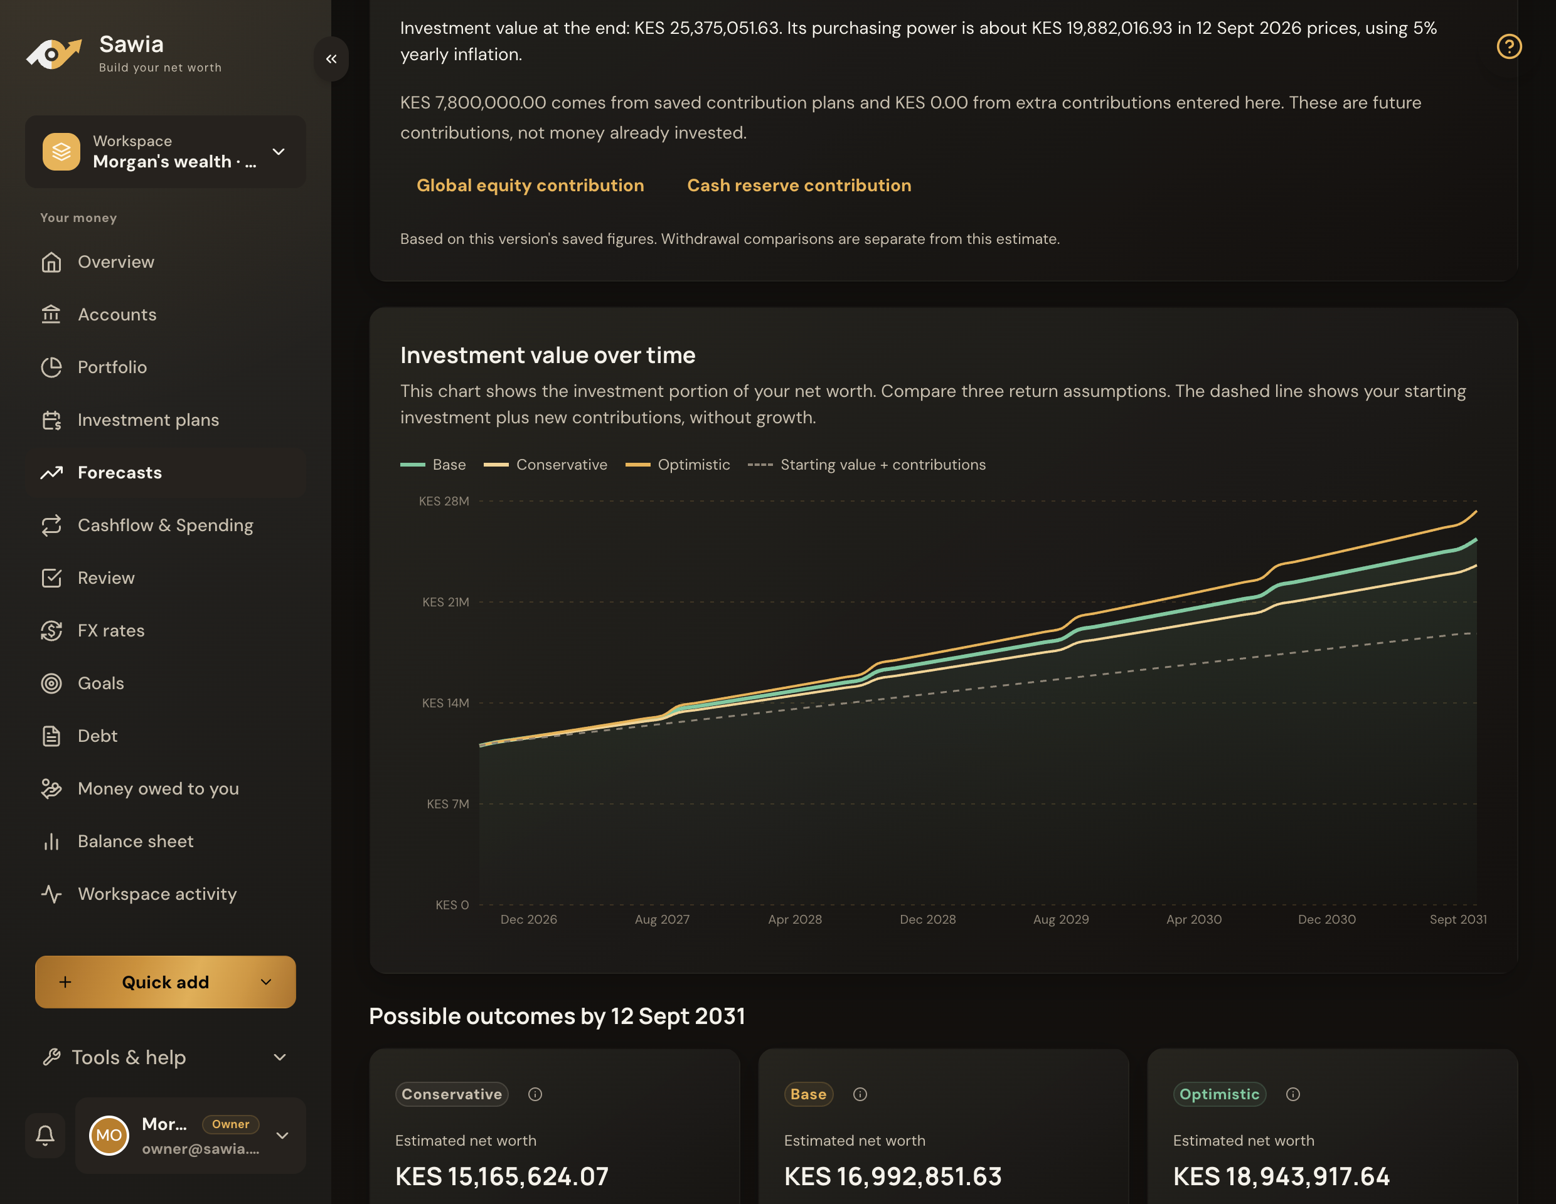The width and height of the screenshot is (1556, 1204).
Task: Click the Base outcome badge
Action: coord(808,1094)
